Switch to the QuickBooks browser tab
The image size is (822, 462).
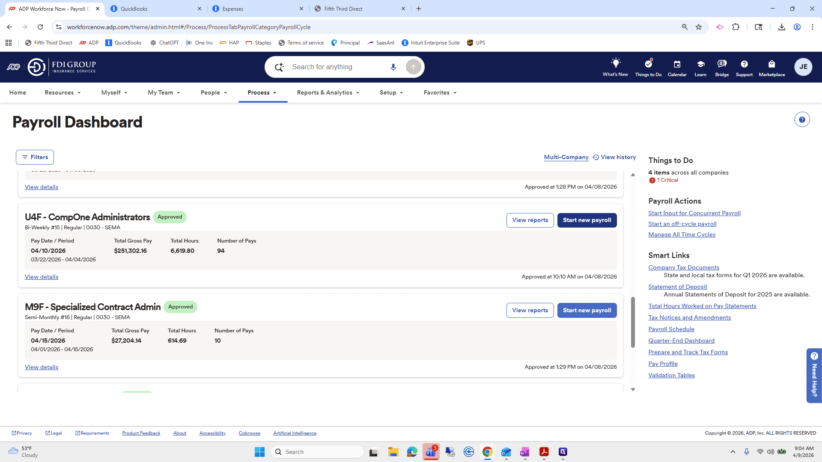pyautogui.click(x=155, y=9)
